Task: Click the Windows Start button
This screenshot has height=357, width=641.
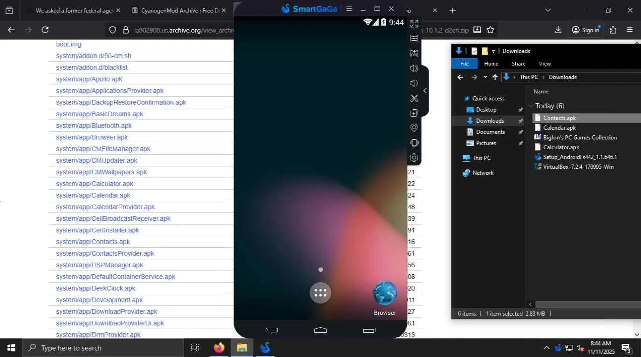Action: tap(11, 348)
